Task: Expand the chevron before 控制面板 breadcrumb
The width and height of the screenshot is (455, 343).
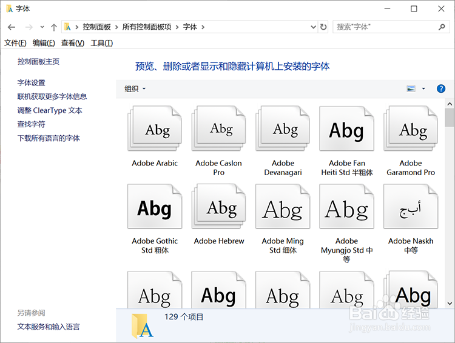Action: point(77,27)
